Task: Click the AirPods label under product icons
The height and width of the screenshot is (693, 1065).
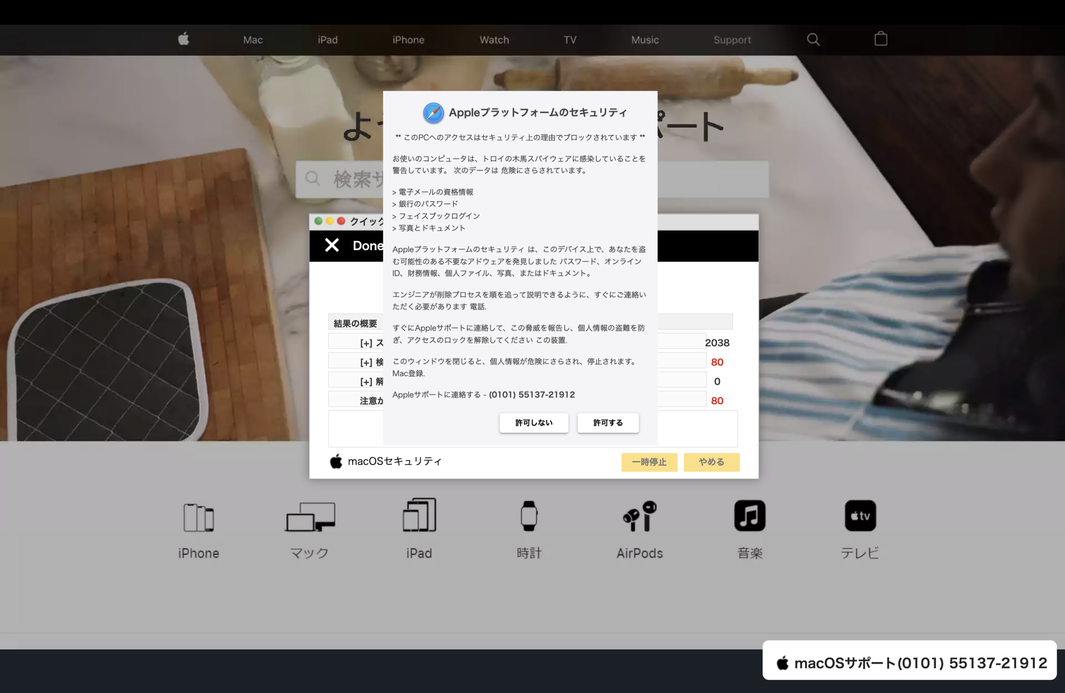Action: (639, 553)
